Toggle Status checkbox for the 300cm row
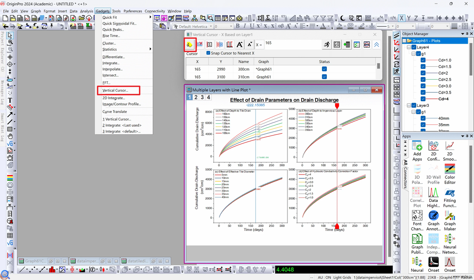 coord(324,69)
